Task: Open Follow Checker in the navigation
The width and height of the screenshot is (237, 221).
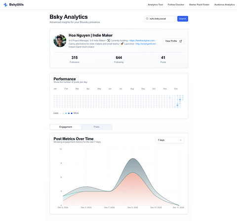Action: click(x=176, y=4)
